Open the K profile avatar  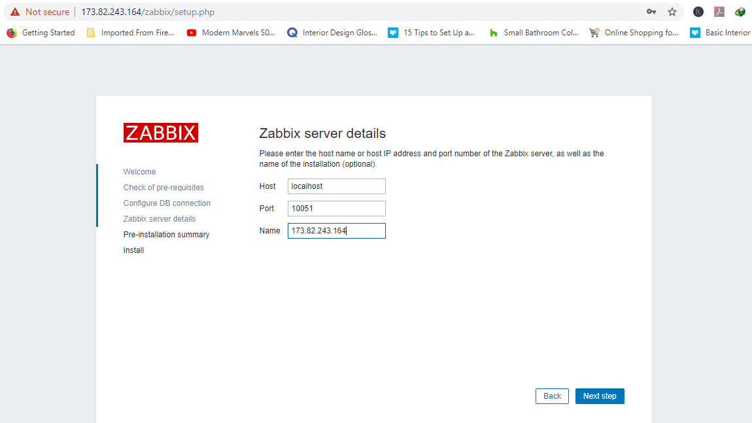tap(698, 12)
